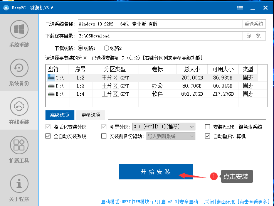The width and height of the screenshot is (274, 206).
Task: Open the 系统重装 sidebar section
Action: click(19, 34)
